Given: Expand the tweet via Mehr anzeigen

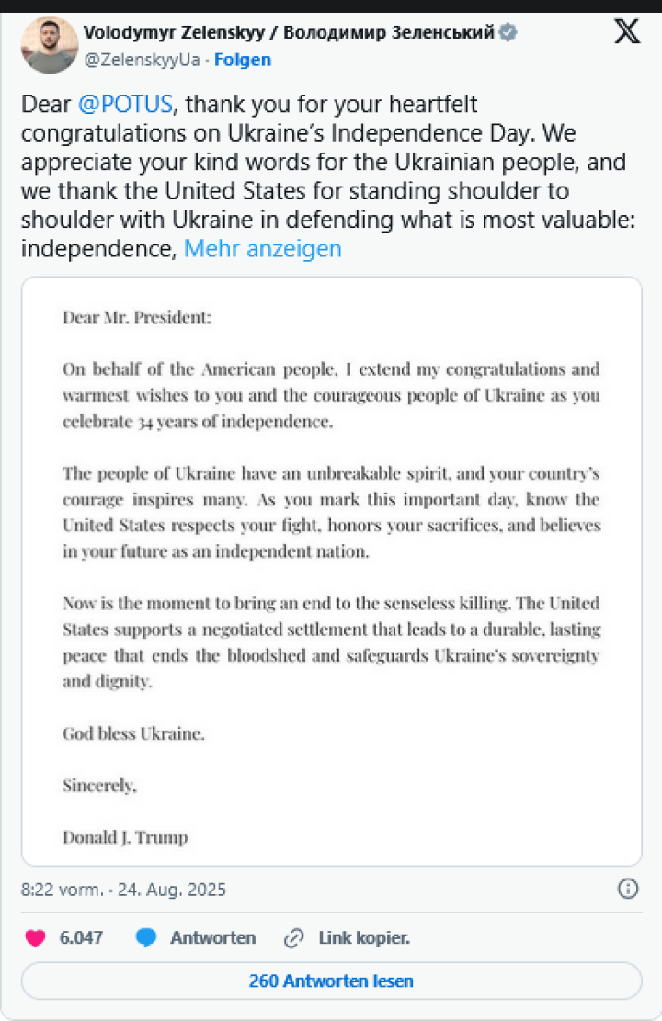Looking at the screenshot, I should click(x=264, y=248).
